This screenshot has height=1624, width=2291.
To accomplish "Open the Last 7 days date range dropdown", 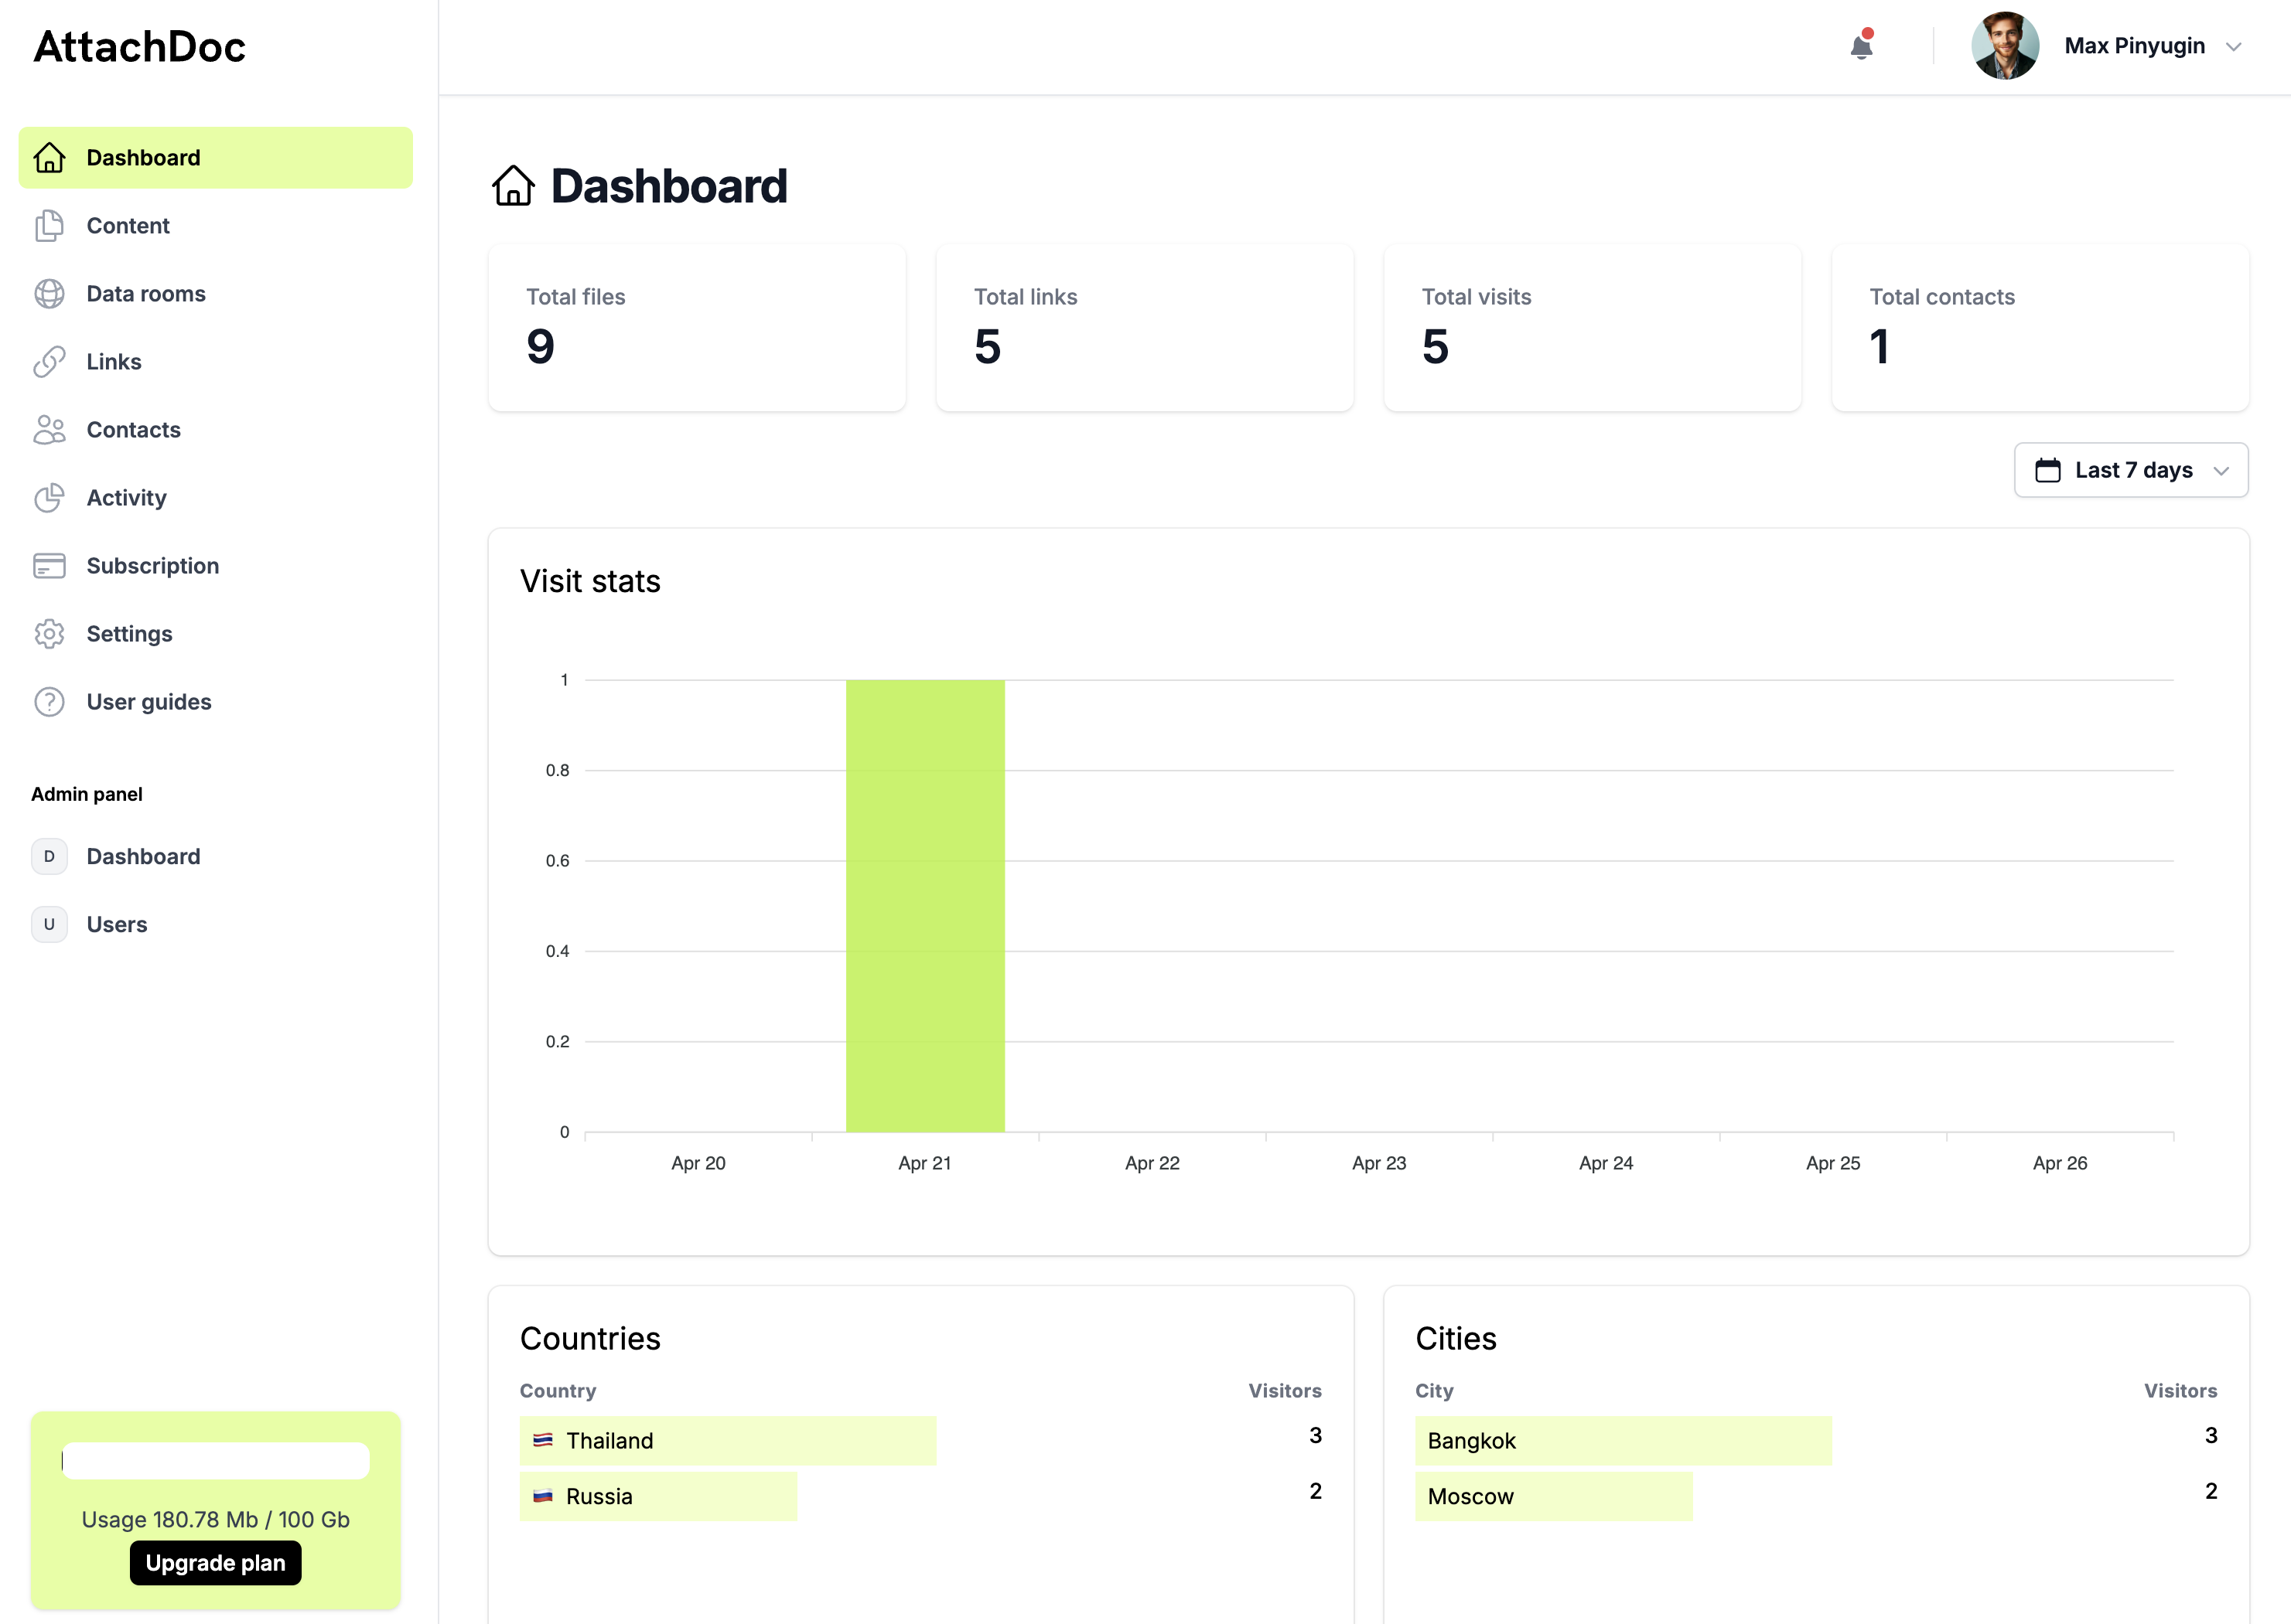I will pos(2131,470).
